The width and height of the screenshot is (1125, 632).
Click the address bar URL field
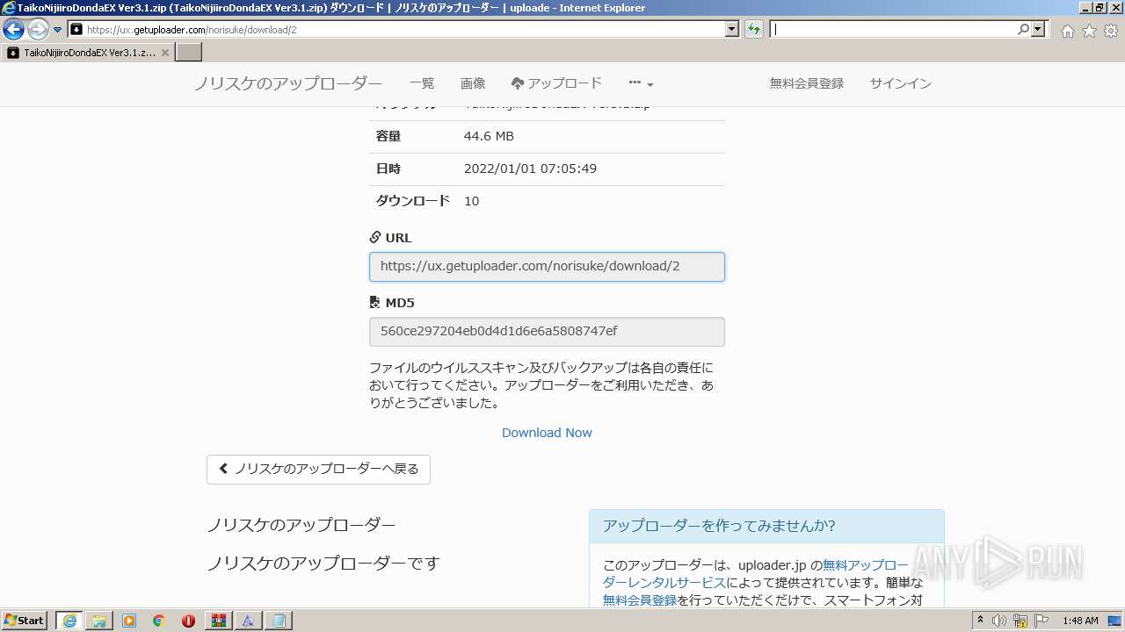(x=404, y=30)
